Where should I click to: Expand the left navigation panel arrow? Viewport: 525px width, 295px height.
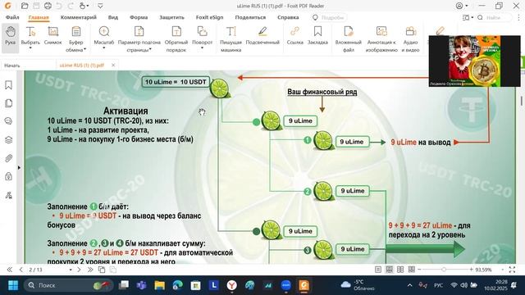pos(19,167)
